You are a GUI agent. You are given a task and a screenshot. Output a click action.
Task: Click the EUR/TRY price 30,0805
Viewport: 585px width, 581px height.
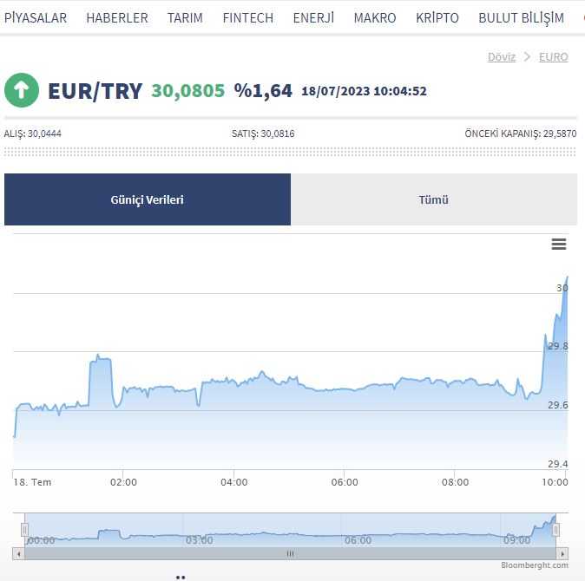tap(188, 90)
